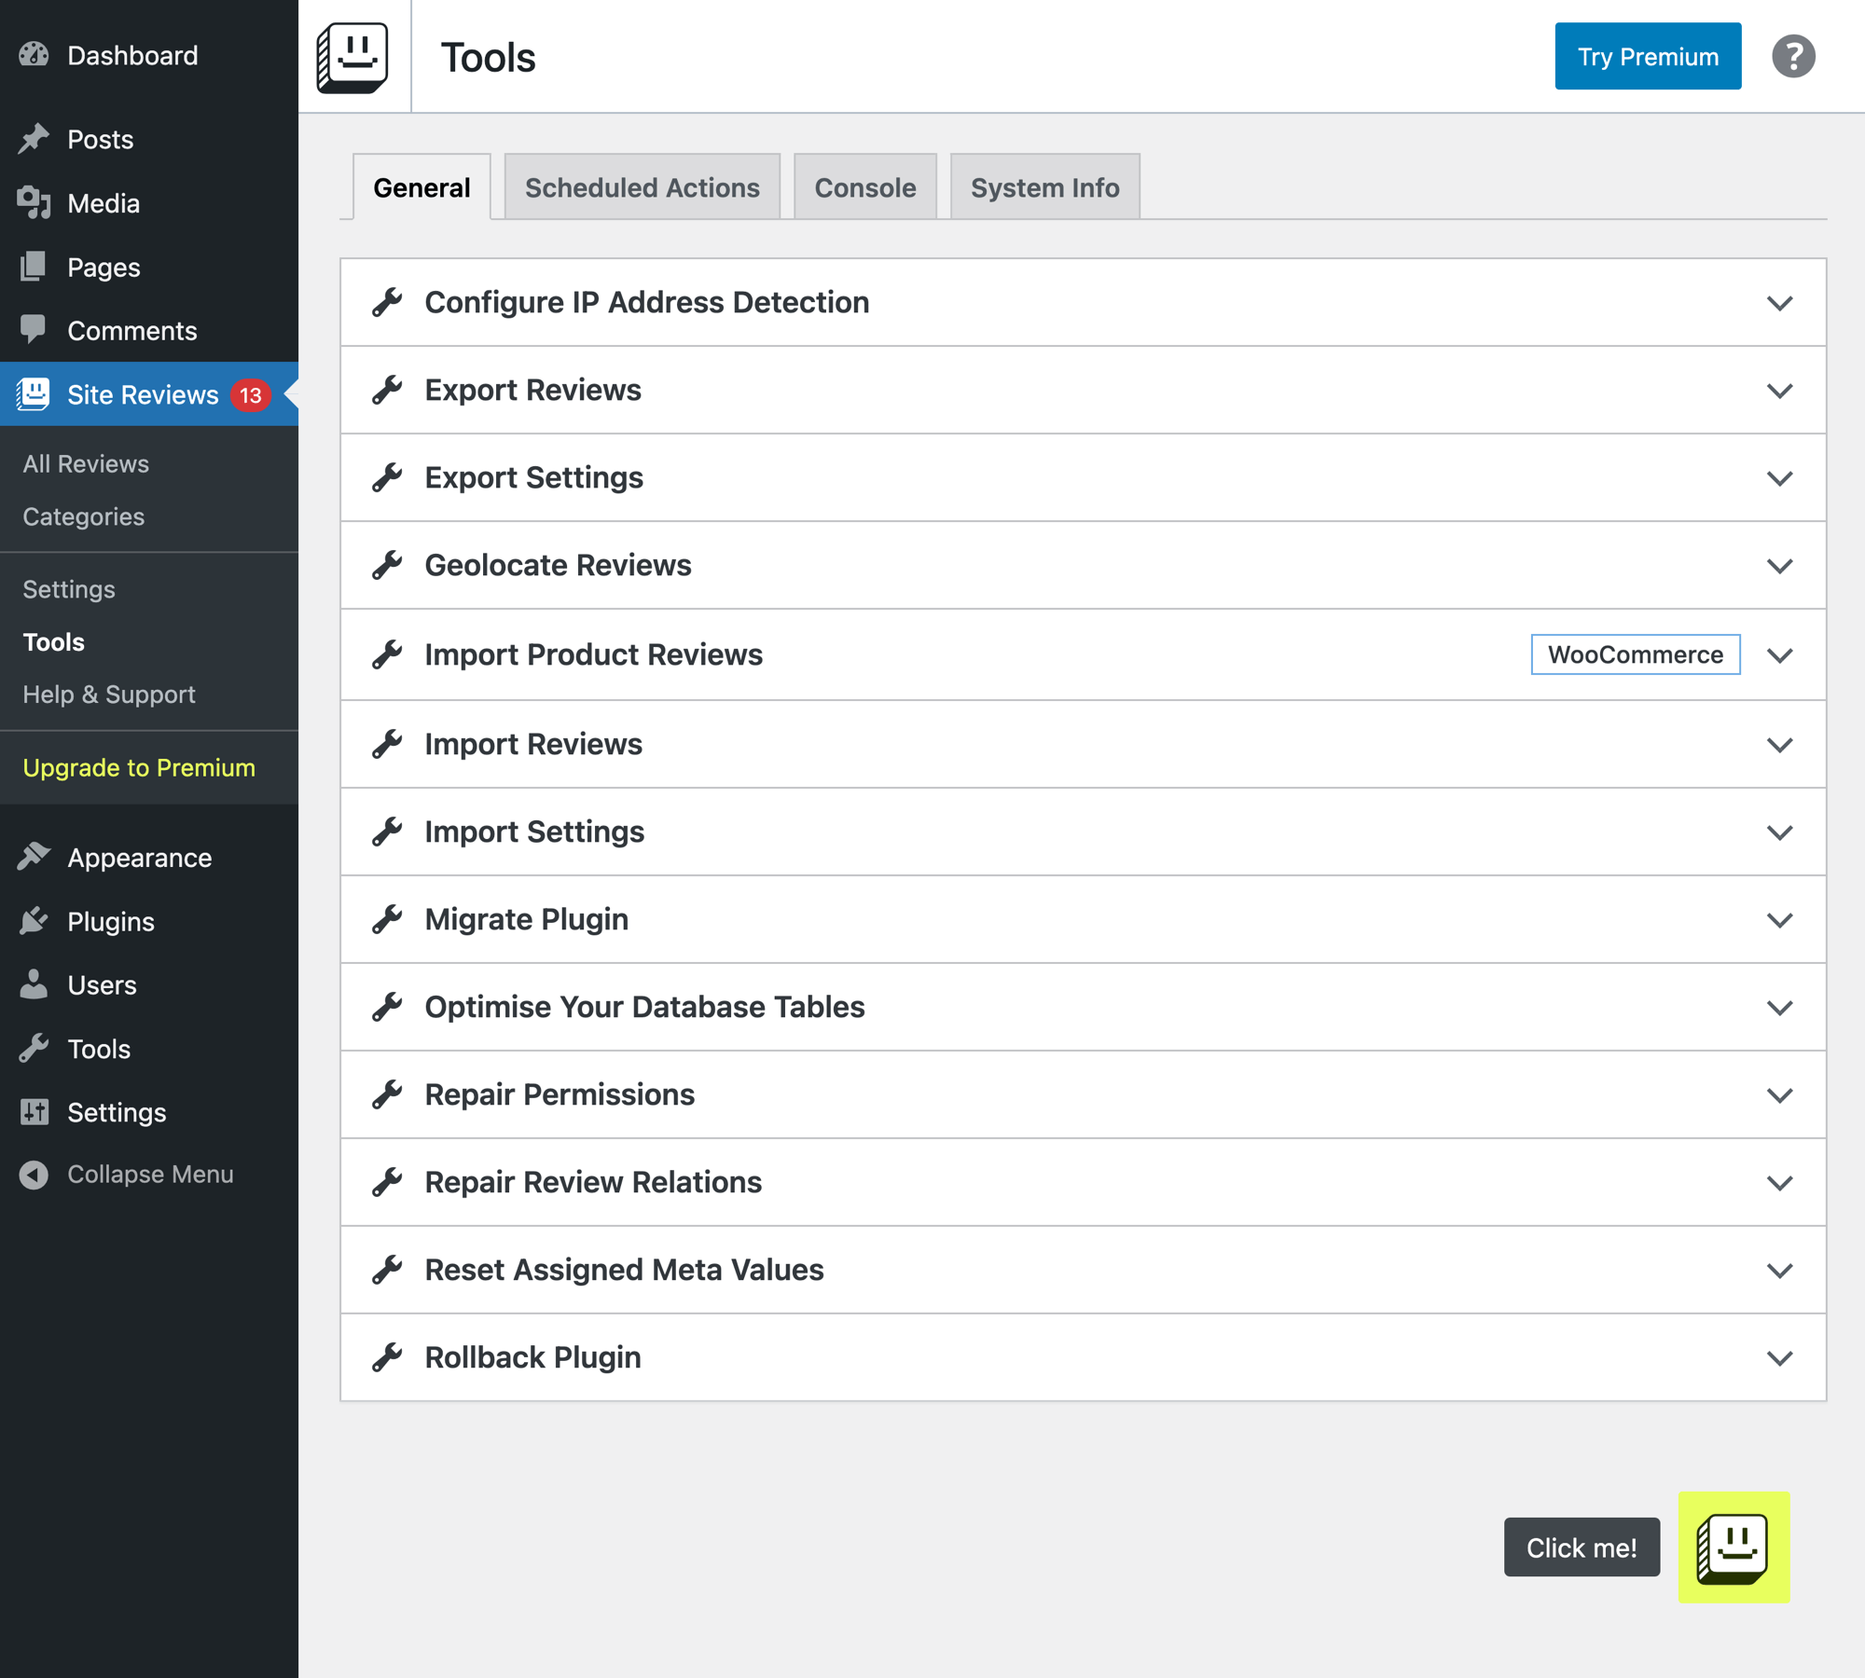1865x1678 pixels.
Task: Open Upgrade to Premium link
Action: tap(139, 767)
